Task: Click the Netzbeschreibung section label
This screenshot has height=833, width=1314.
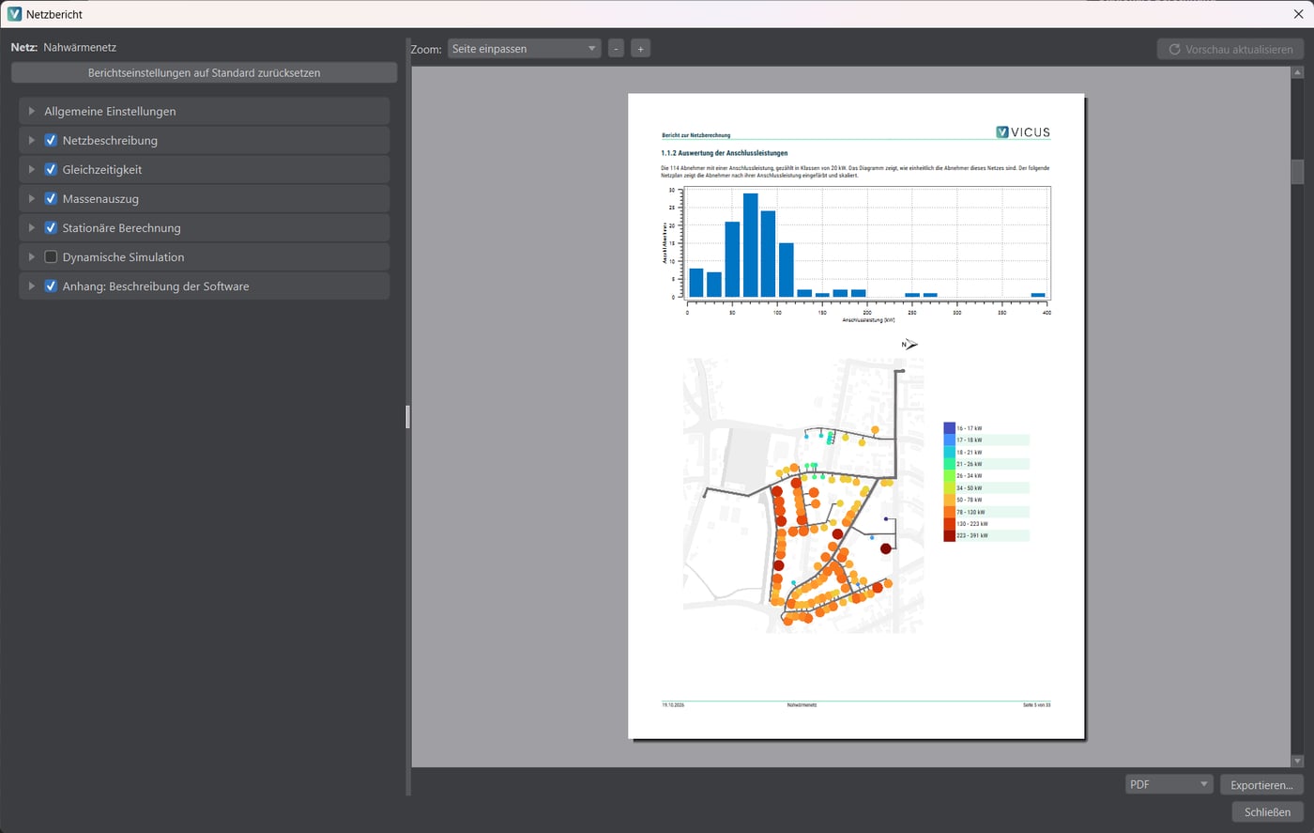Action: 110,140
